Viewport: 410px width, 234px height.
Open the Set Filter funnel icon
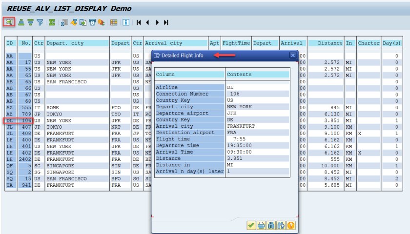point(40,22)
